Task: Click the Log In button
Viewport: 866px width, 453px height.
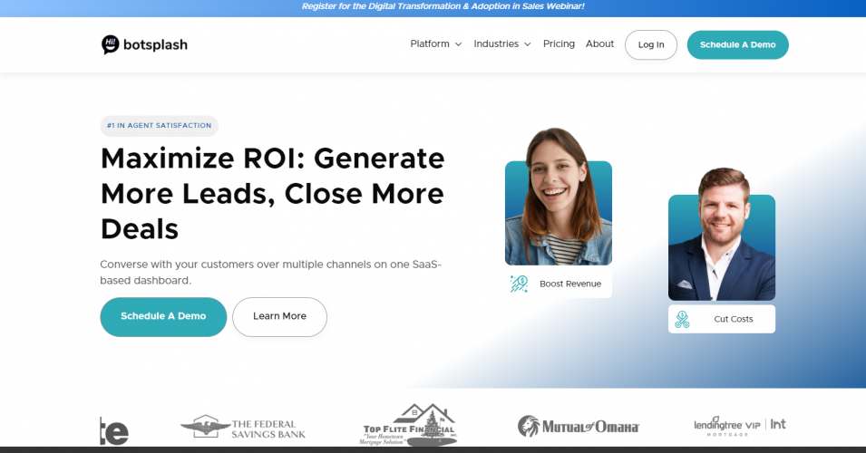Action: 651,44
